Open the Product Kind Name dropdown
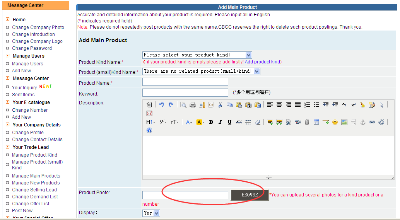Image resolution: width=400 pixels, height=220 pixels. (197, 55)
